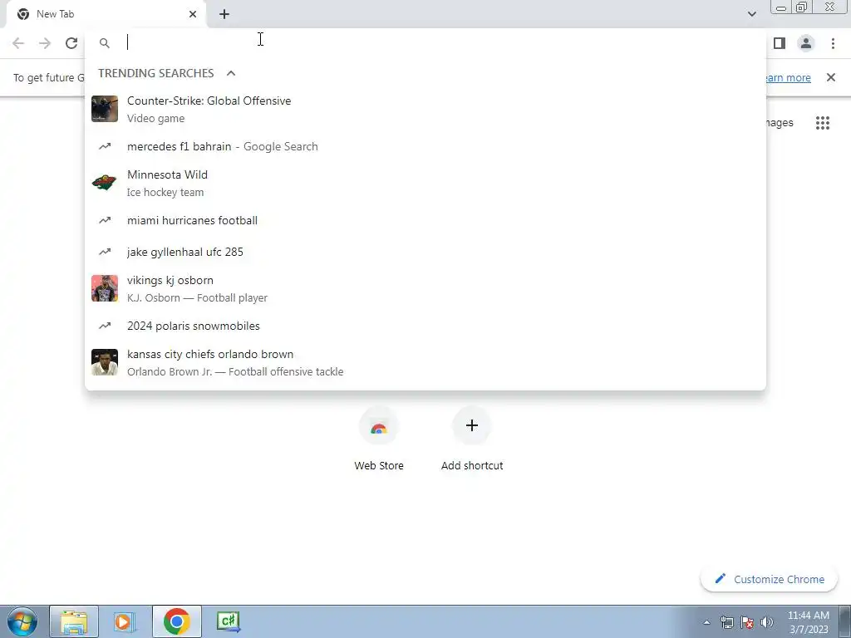Click the Customize Chrome button
851x638 pixels.
click(769, 579)
